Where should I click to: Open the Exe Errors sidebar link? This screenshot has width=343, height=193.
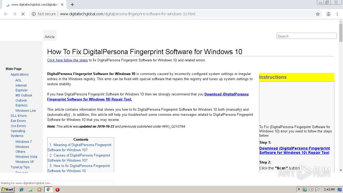(18, 121)
